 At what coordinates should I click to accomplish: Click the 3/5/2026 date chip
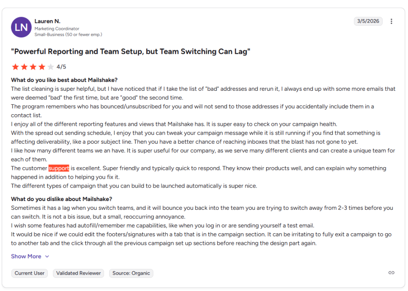point(368,21)
